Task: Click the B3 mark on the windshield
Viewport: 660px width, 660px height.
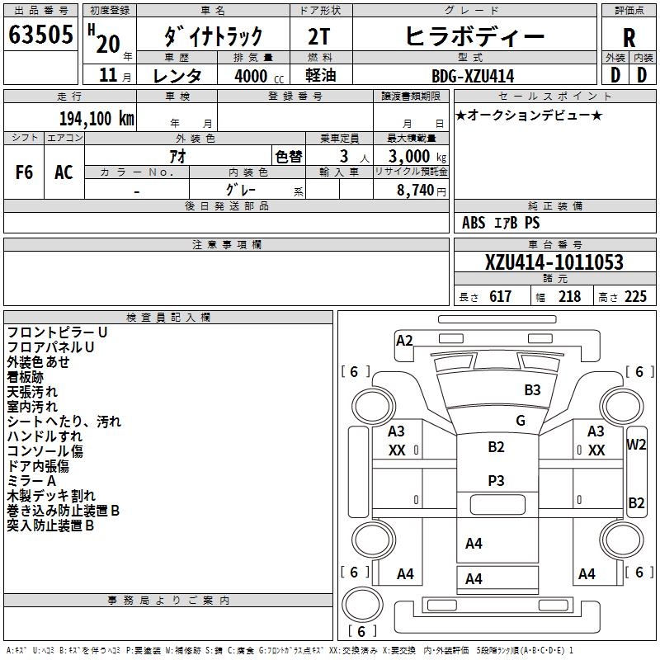Action: pos(532,390)
